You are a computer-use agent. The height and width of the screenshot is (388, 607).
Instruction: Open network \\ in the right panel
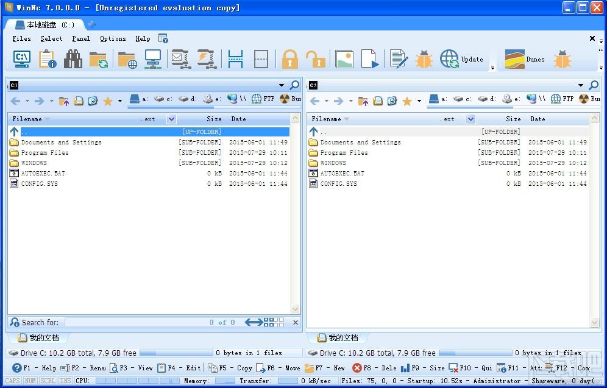[x=536, y=99]
